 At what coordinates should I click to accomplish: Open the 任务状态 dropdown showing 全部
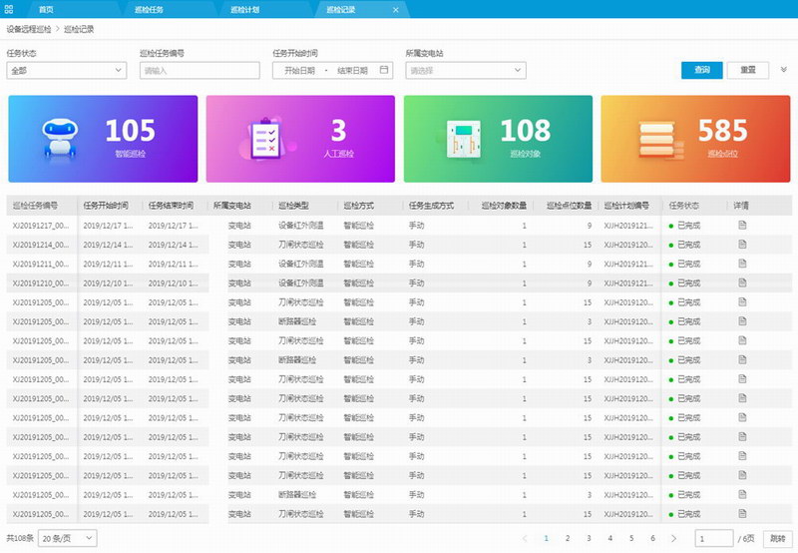66,71
